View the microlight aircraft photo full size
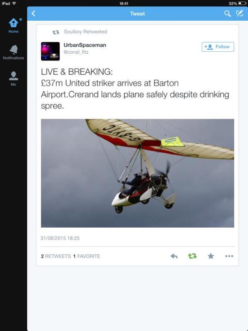This screenshot has width=248, height=331. [x=138, y=173]
